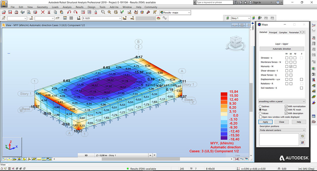Check Open new window with scale displayed
The image size is (317, 171).
pos(261,117)
